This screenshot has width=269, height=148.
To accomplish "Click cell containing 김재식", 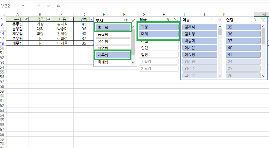I will point(62,24).
